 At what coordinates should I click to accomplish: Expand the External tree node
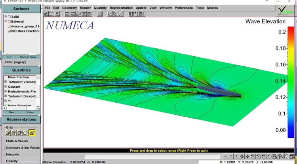pyautogui.click(x=6, y=21)
